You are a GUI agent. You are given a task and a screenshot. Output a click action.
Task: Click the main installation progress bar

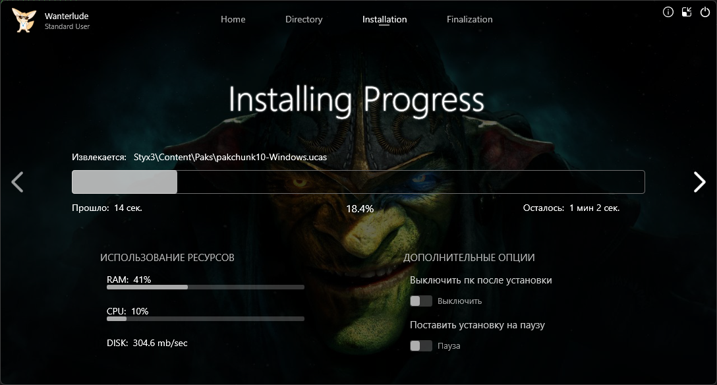point(358,182)
